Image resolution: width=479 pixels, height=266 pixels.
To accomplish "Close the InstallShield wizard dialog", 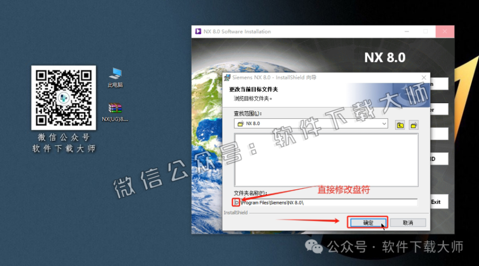I will tap(424, 78).
